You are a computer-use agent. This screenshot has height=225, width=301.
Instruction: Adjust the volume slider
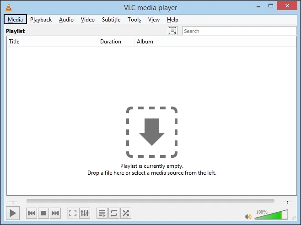click(271, 214)
